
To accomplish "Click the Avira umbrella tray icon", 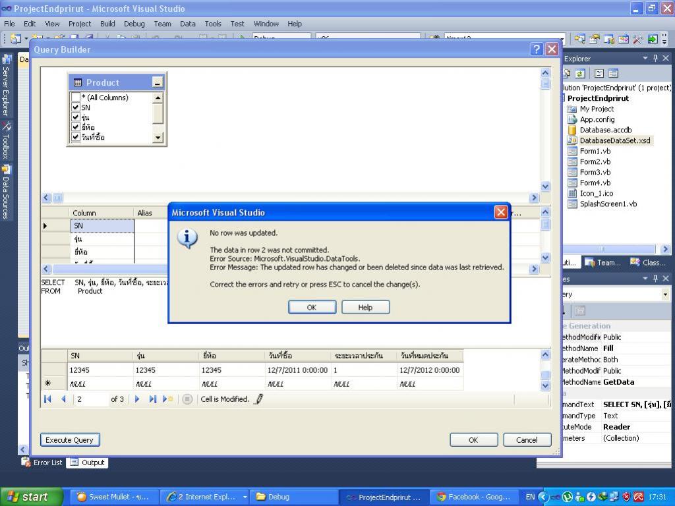I will (638, 497).
